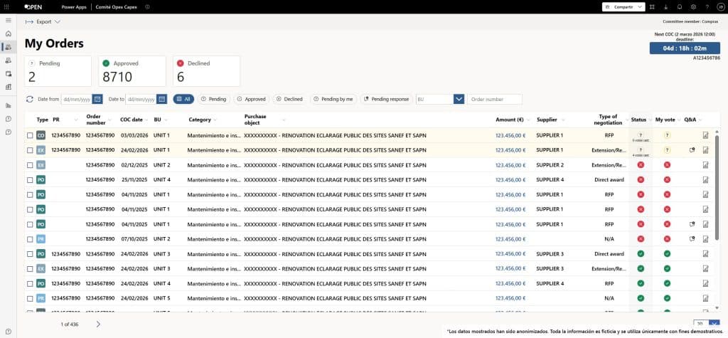Click into the Order number search field

(x=495, y=99)
